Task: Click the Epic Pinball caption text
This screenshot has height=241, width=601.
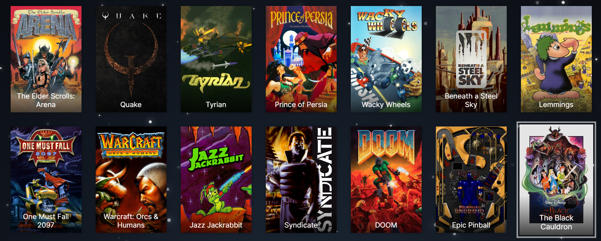Action: (471, 225)
